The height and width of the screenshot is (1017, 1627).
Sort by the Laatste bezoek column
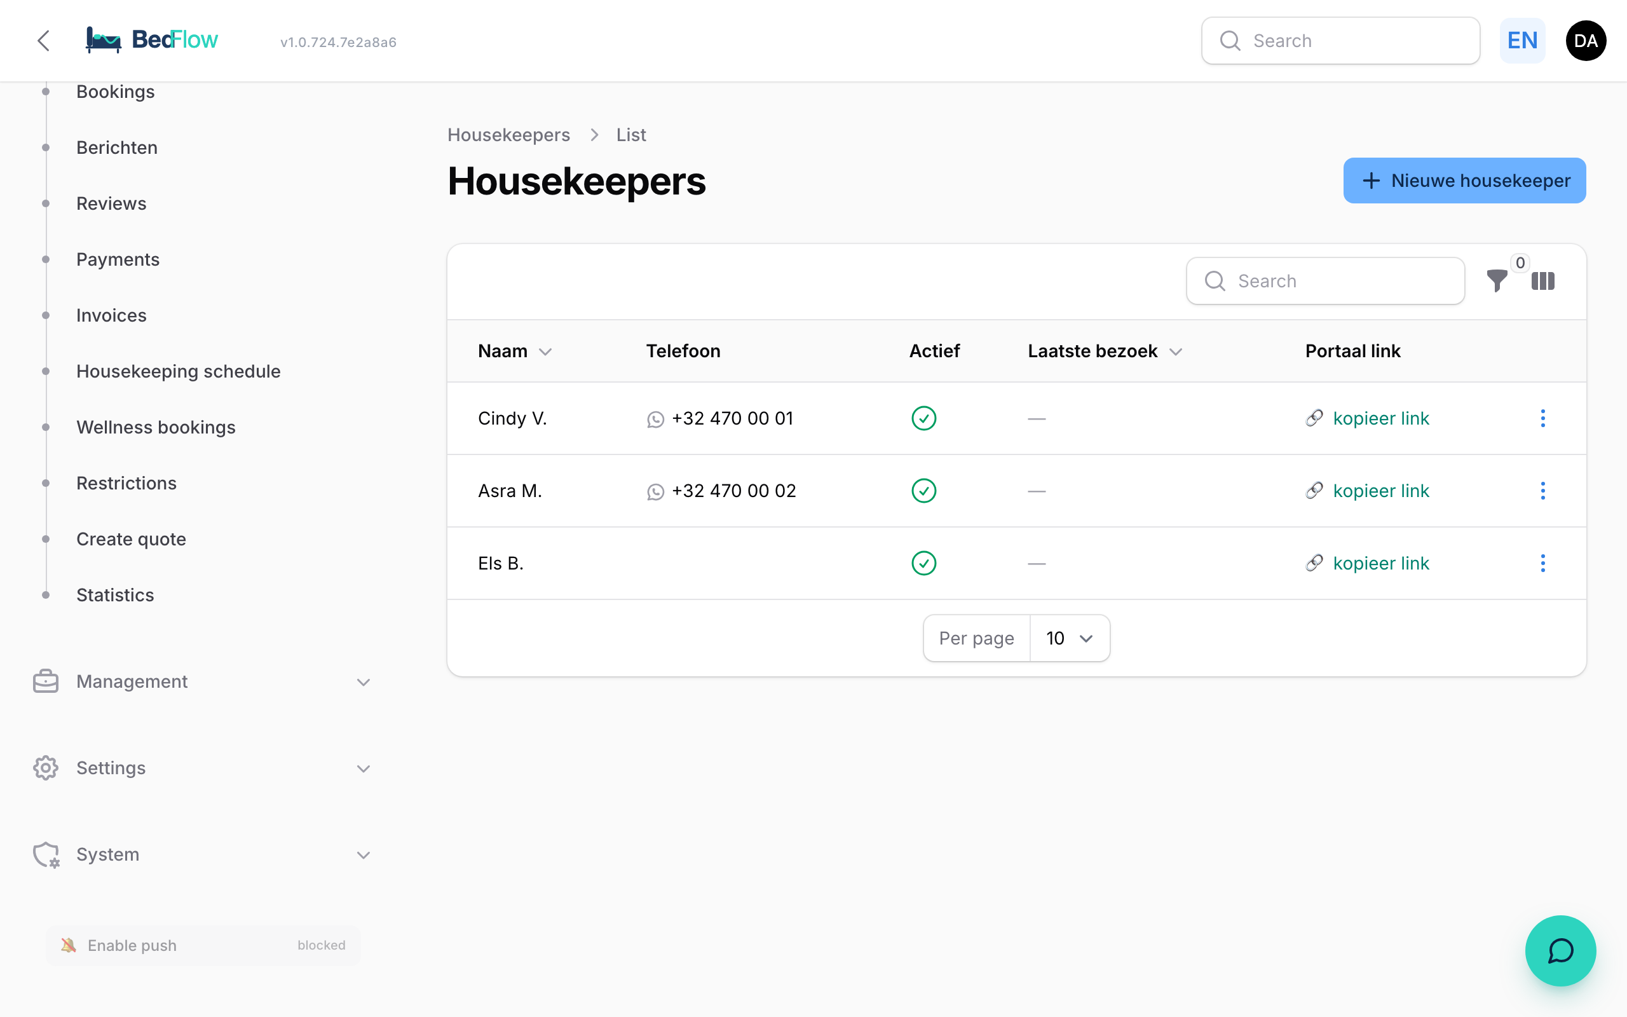(x=1105, y=351)
